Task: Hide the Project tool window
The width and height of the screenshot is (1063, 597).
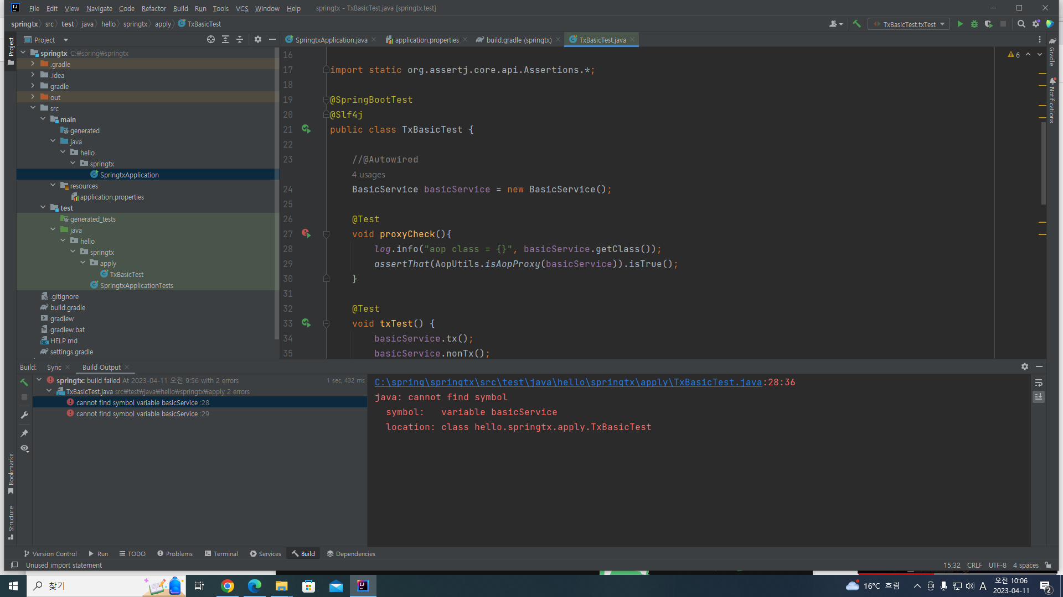Action: pos(272,39)
